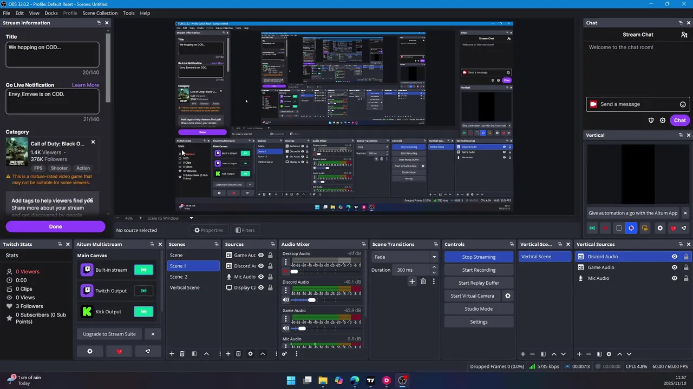Click the yellow backtrack icon in Vertical toolbar

click(645, 228)
